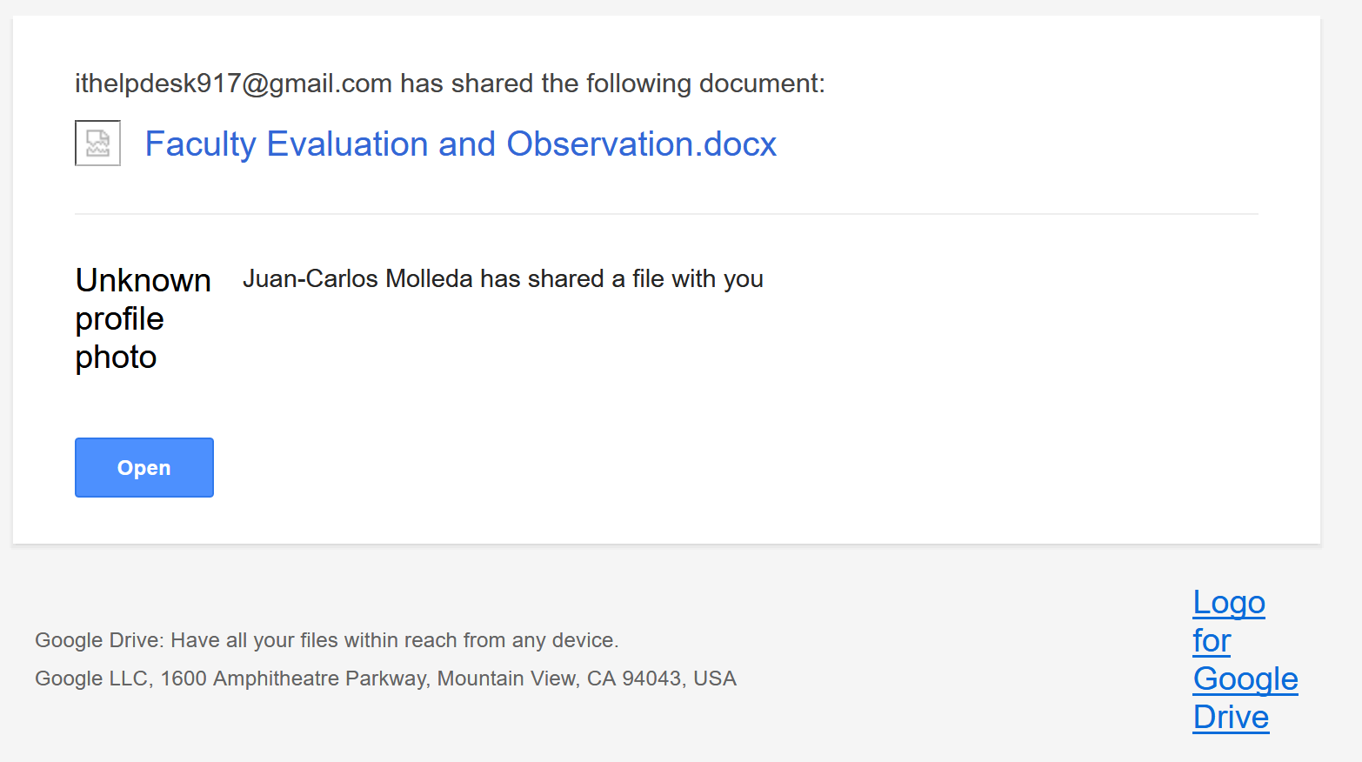
Task: Click the word 'Logo' in footer link
Action: tap(1228, 603)
